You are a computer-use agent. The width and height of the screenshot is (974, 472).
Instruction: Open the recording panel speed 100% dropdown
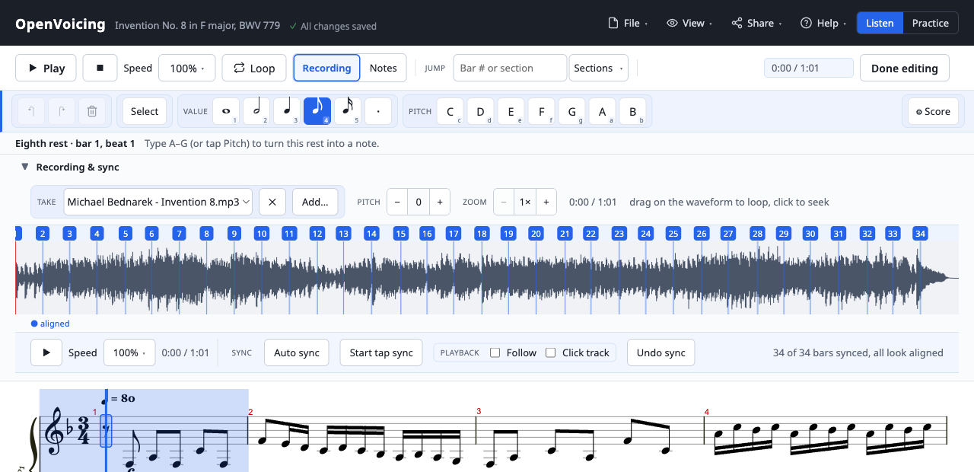click(x=129, y=352)
